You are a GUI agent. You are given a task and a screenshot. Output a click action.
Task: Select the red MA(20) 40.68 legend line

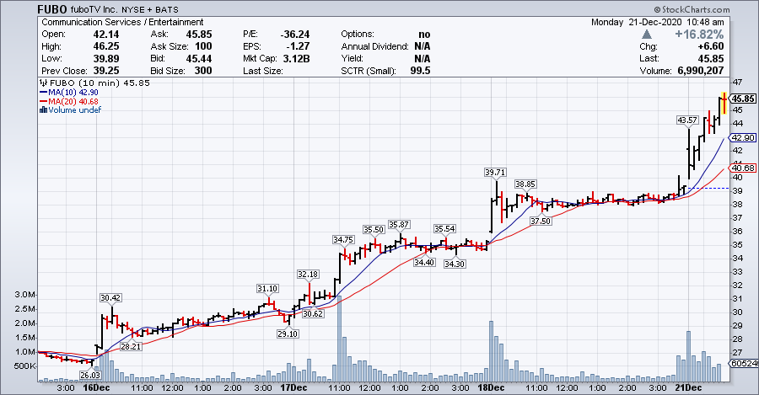[x=69, y=102]
